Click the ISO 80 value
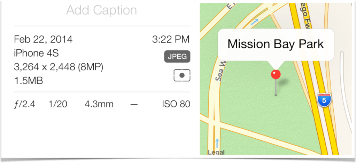The height and width of the screenshot is (163, 356). coord(176,104)
